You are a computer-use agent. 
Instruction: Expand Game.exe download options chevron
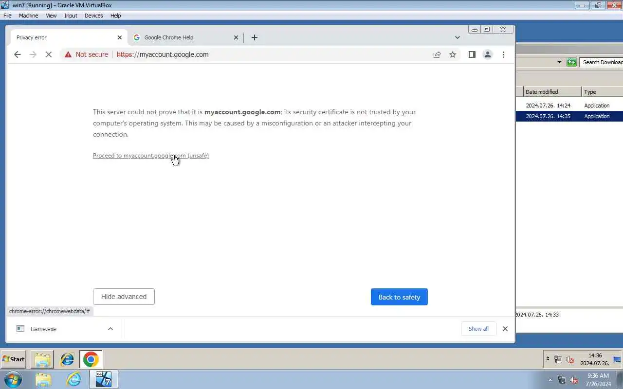[110, 329]
